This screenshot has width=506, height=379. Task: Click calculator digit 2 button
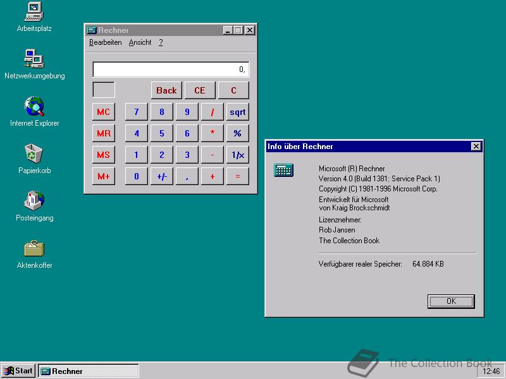[162, 155]
